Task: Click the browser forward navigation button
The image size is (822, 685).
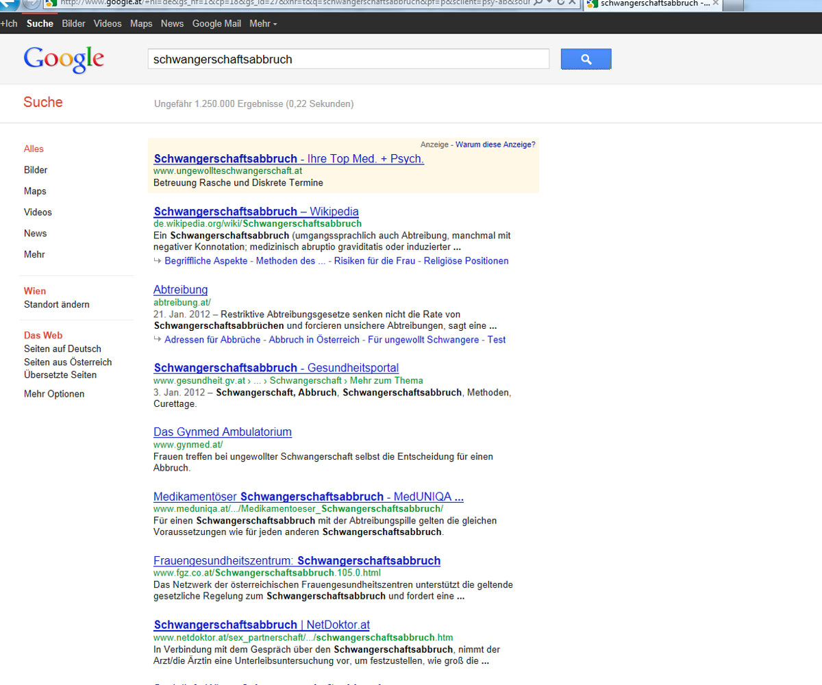Action: (32, 3)
